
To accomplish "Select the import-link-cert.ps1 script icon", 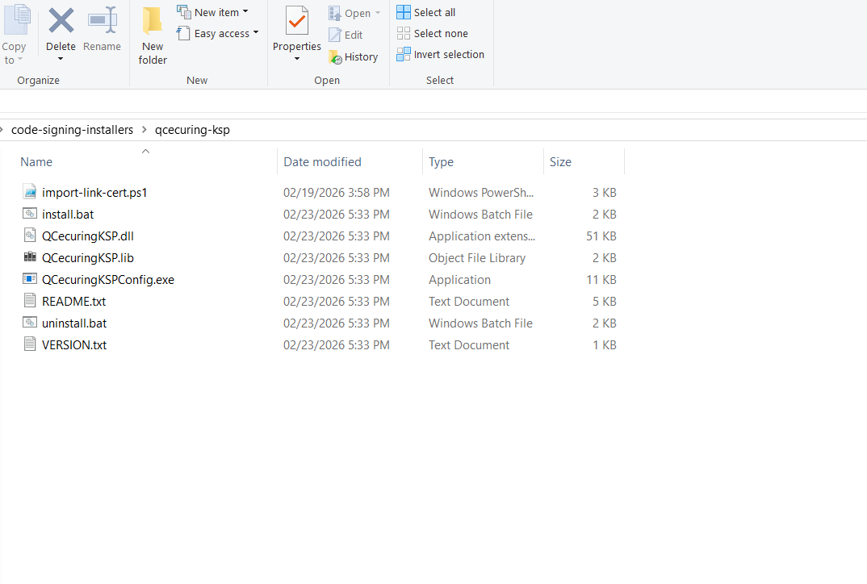I will point(30,193).
